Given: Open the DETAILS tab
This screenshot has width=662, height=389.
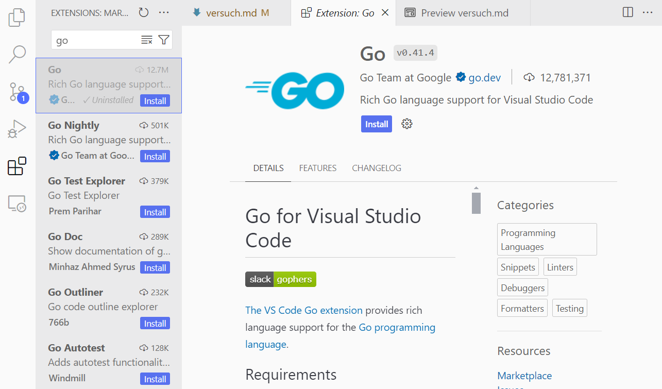Looking at the screenshot, I should tap(268, 168).
